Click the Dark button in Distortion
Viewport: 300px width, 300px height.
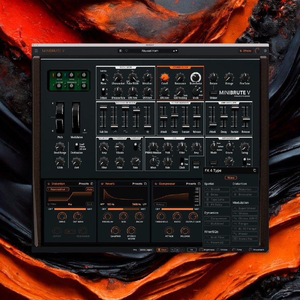pos(90,204)
